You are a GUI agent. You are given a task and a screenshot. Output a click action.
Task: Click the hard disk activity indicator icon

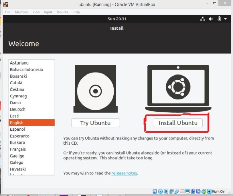(155, 191)
